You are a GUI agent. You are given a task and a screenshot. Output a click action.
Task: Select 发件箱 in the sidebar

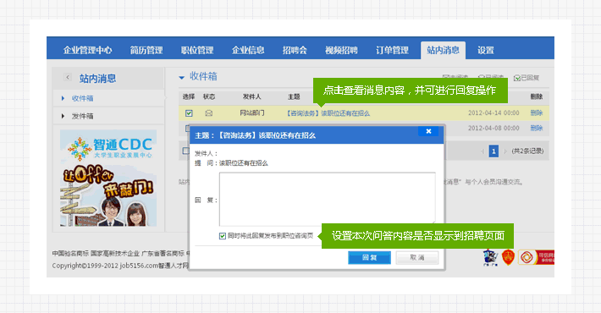82,116
